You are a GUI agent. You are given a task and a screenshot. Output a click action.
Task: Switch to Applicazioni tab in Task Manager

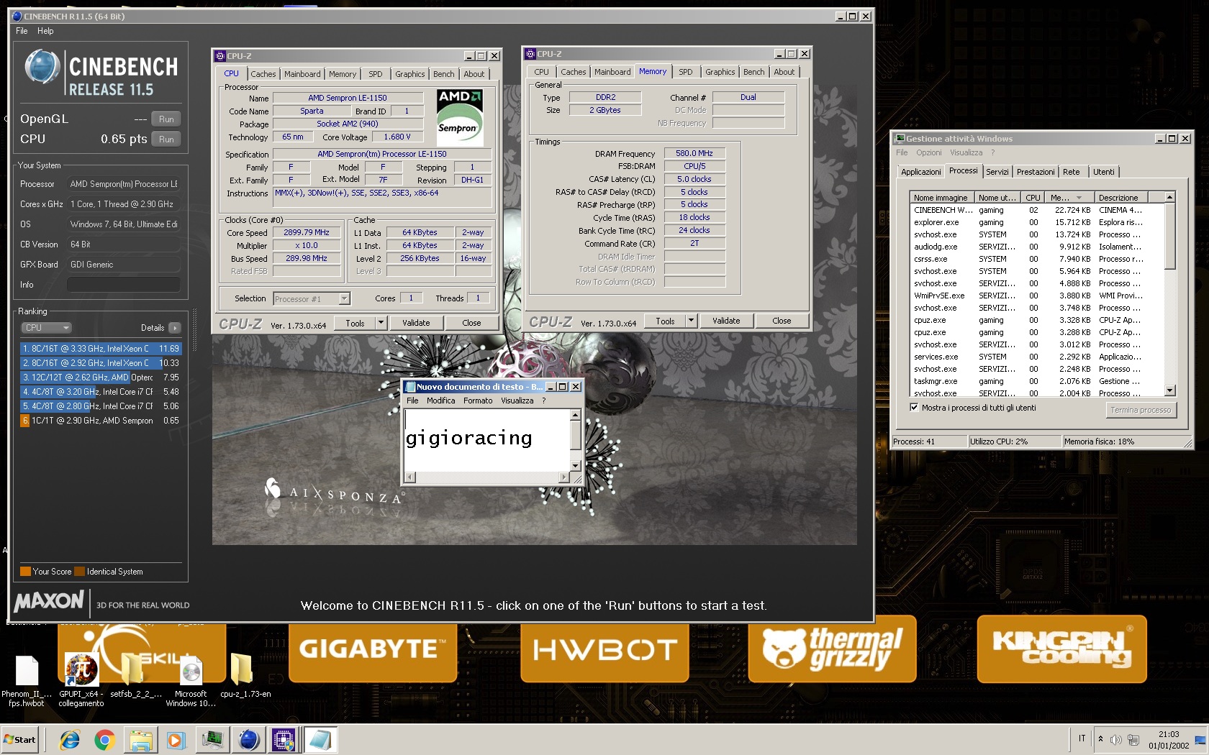921,172
